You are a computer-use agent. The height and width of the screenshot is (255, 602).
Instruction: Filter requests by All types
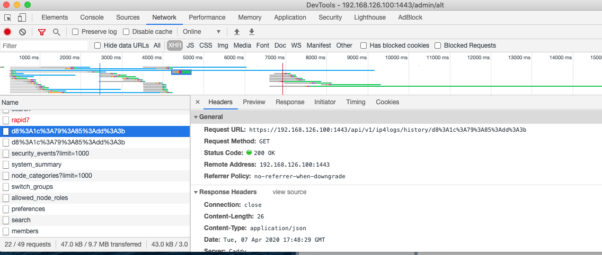point(157,45)
